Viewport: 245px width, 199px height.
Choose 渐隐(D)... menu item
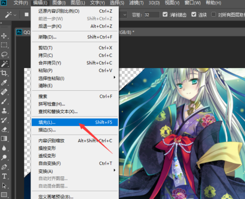tap(75, 37)
